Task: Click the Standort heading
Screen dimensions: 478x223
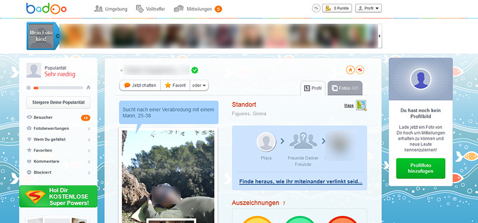Action: pos(244,105)
